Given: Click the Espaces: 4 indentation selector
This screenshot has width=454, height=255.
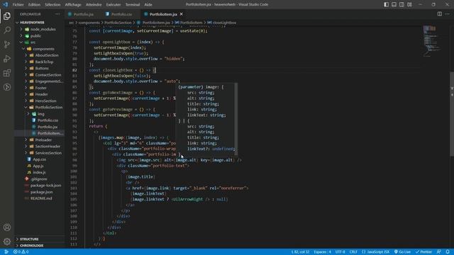Looking at the screenshot, I should click(322, 252).
